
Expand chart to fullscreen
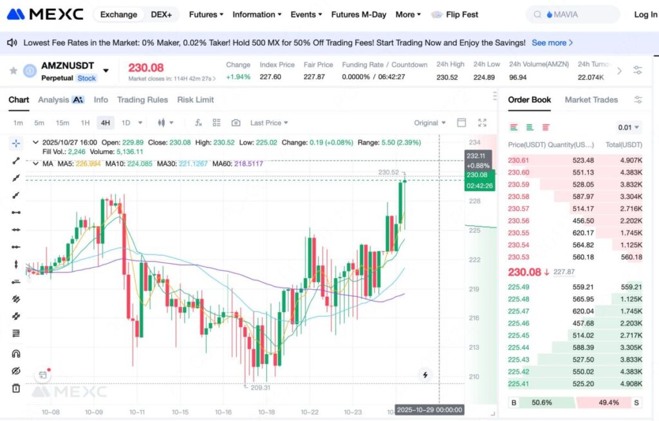(482, 123)
